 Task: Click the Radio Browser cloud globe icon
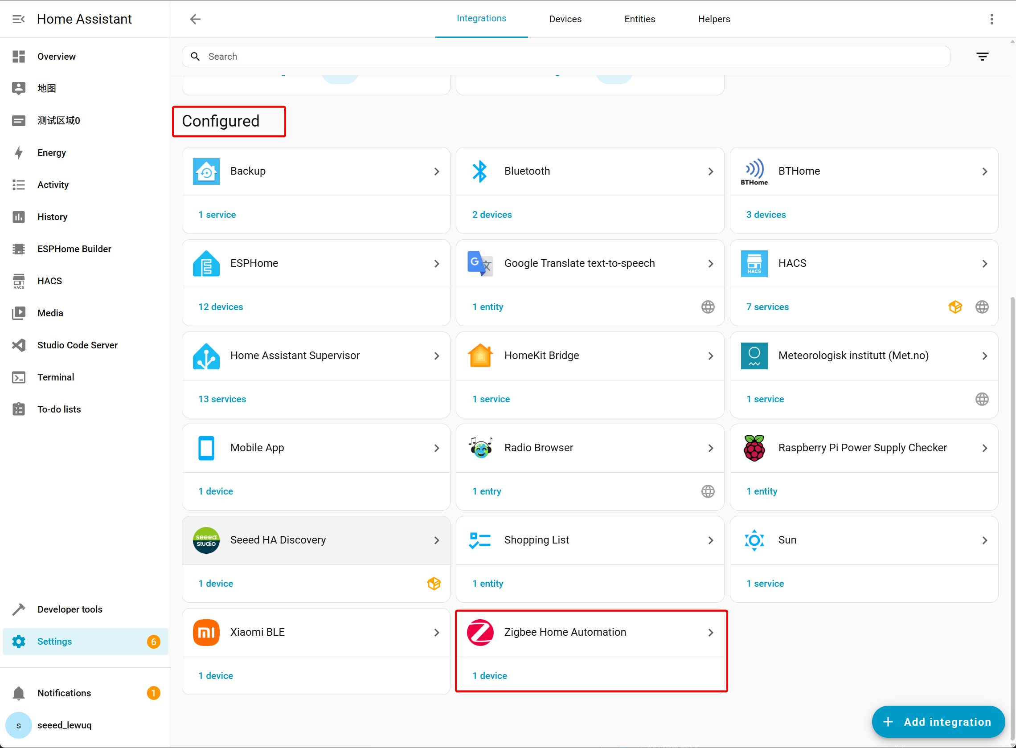click(708, 491)
